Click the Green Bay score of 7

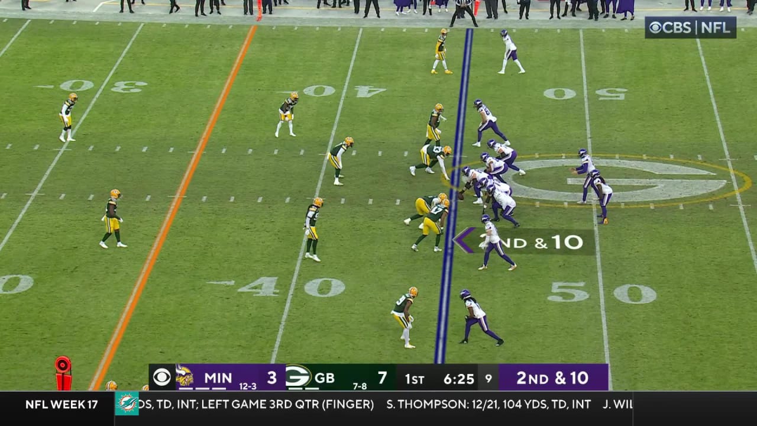[382, 377]
